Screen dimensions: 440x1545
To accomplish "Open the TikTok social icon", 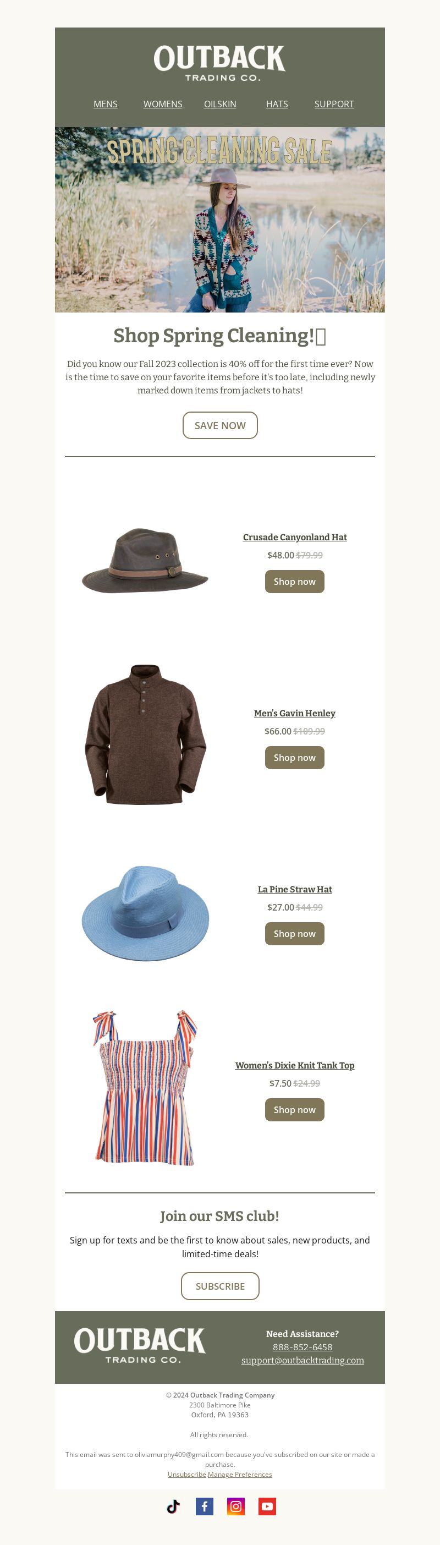I will pos(173,1506).
